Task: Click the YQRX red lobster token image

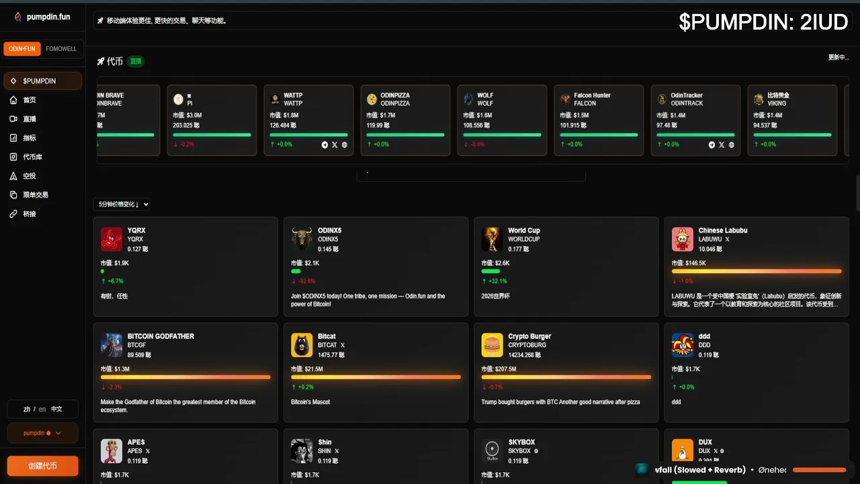Action: tap(112, 239)
